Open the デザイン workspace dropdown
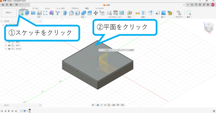The height and width of the screenshot is (113, 216). [9, 13]
